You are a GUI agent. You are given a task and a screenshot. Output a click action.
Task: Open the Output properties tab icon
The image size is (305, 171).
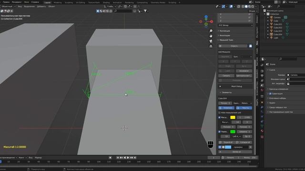262,76
